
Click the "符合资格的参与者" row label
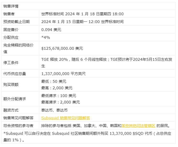point(18,125)
